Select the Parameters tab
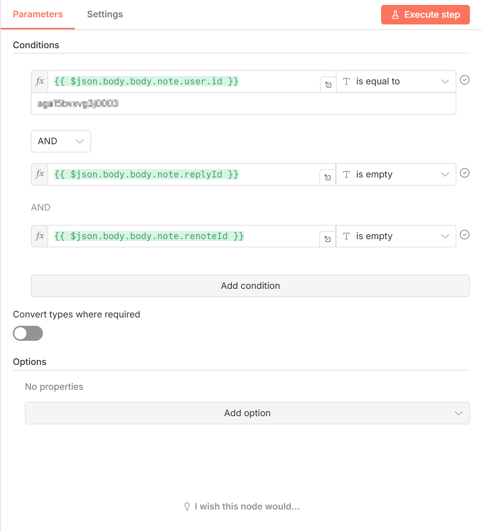Image resolution: width=482 pixels, height=531 pixels. click(x=38, y=14)
